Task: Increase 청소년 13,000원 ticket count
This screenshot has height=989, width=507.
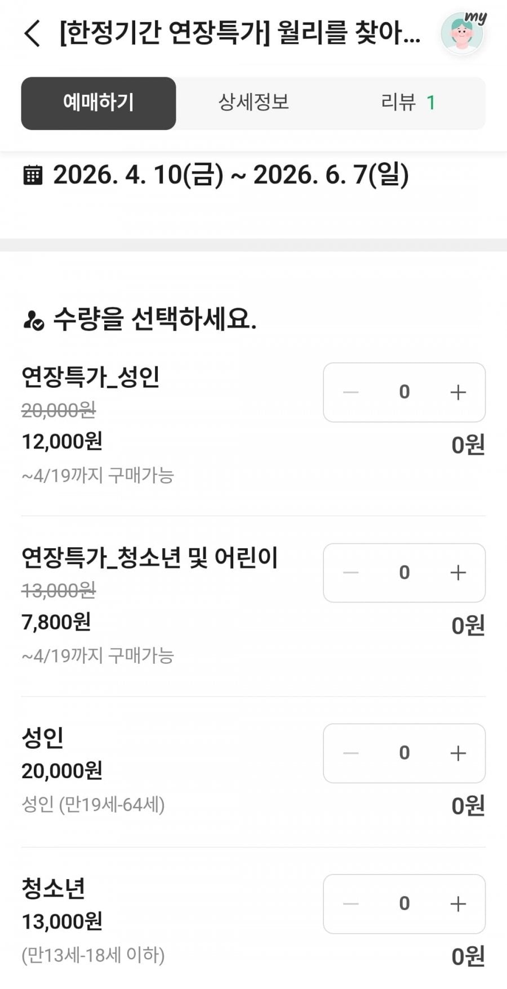Action: click(458, 904)
